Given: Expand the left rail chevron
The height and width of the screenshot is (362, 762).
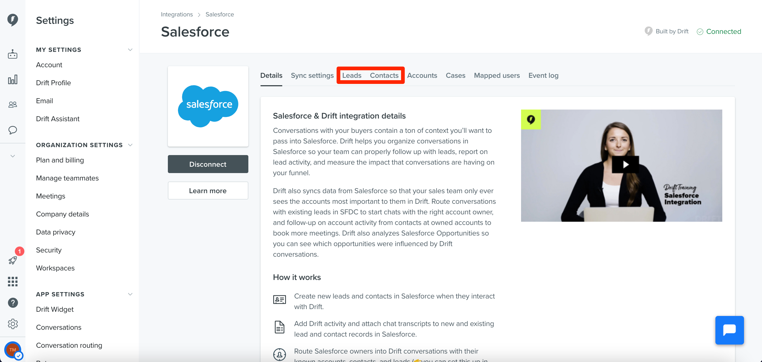Looking at the screenshot, I should [x=12, y=156].
